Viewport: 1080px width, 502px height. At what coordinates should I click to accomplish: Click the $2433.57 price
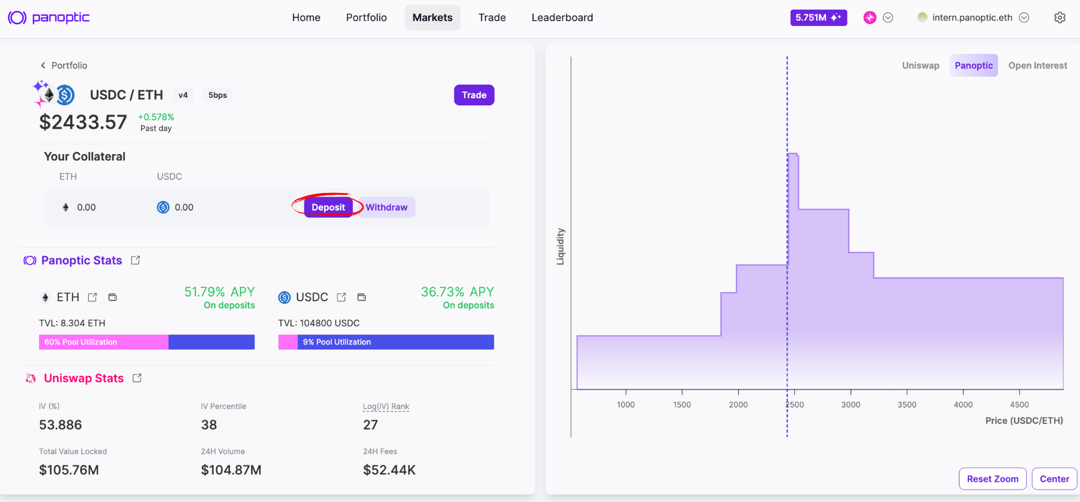[x=83, y=122]
